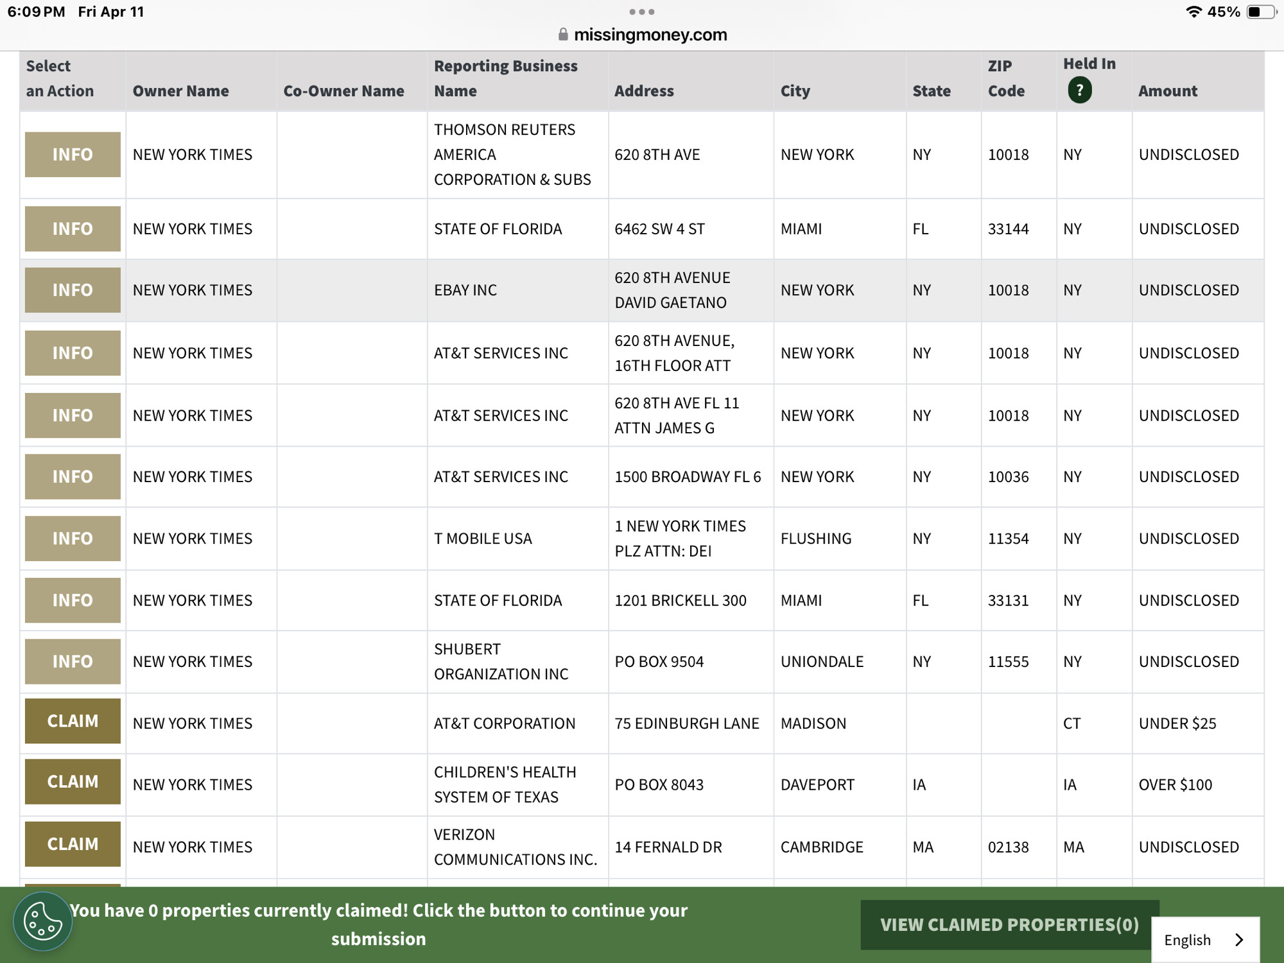Click INFO for AT&T Services 16TH FLOOR ATT row

(73, 353)
